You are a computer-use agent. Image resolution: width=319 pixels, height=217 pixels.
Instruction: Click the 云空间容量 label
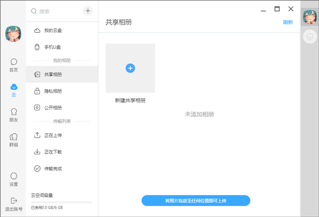coord(42,195)
